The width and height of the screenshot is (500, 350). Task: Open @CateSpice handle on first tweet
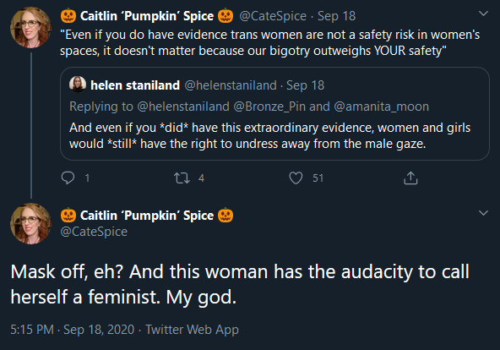[273, 16]
